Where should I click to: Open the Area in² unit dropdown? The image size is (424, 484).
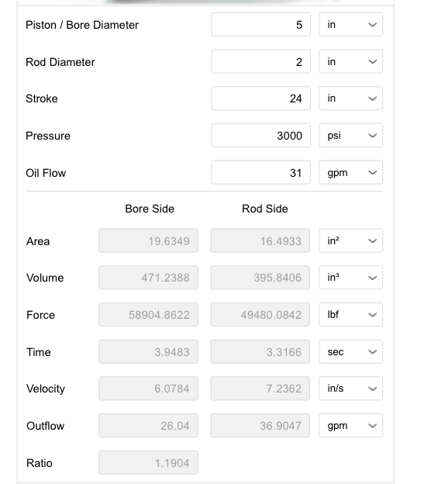[350, 240]
